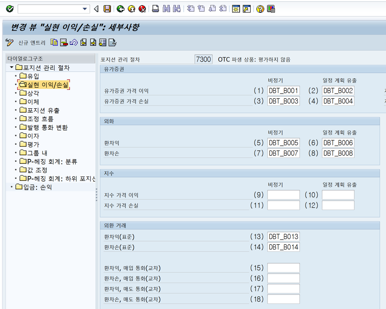386x309 pixels.
Task: Open the 이체 folder
Action: point(29,102)
